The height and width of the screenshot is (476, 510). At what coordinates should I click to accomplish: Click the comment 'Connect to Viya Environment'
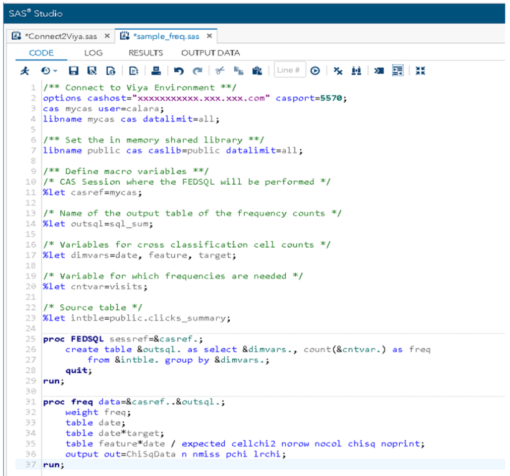[140, 88]
